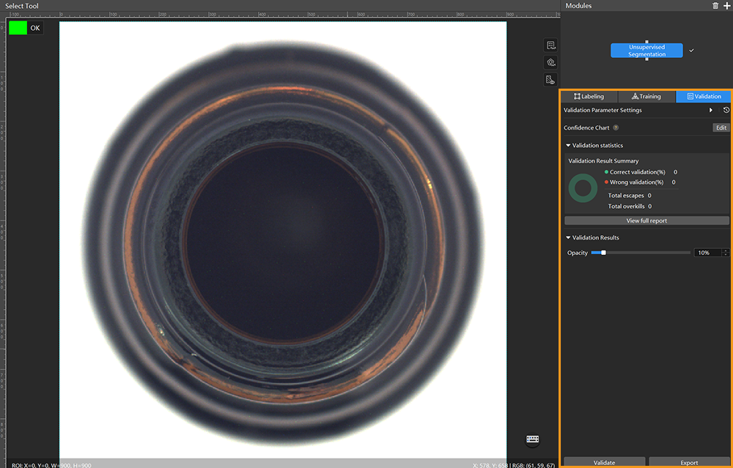Collapse the Validation Results section
The height and width of the screenshot is (468, 733).
click(x=568, y=237)
